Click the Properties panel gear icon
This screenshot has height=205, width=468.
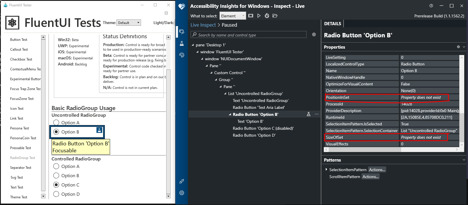click(x=458, y=47)
